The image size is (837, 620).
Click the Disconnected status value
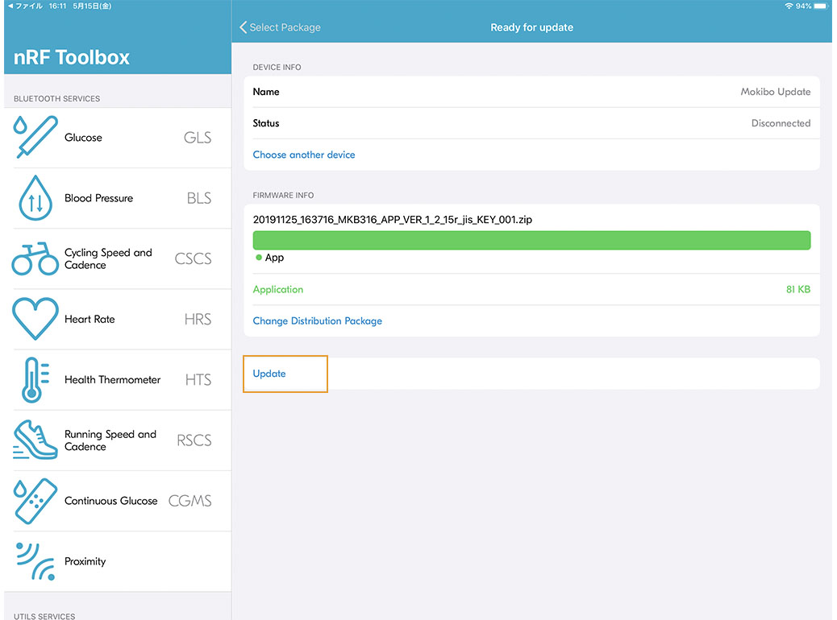(781, 123)
